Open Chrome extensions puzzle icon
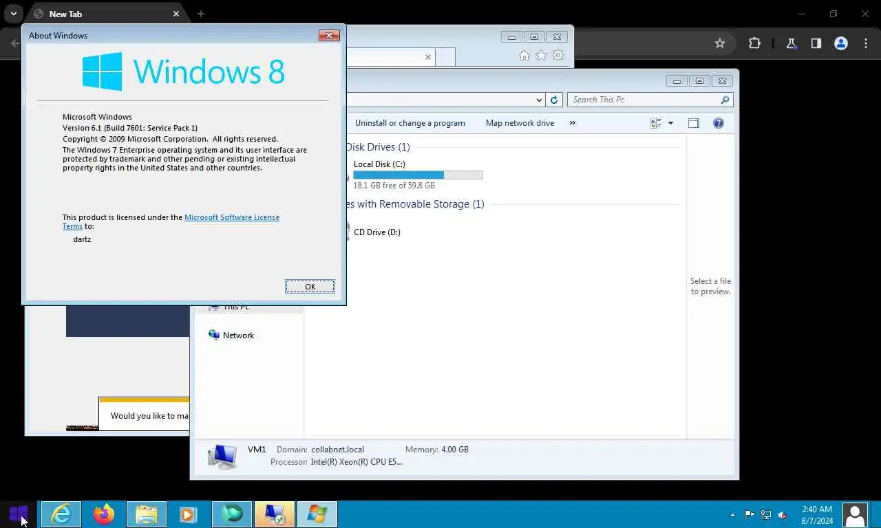 754,43
